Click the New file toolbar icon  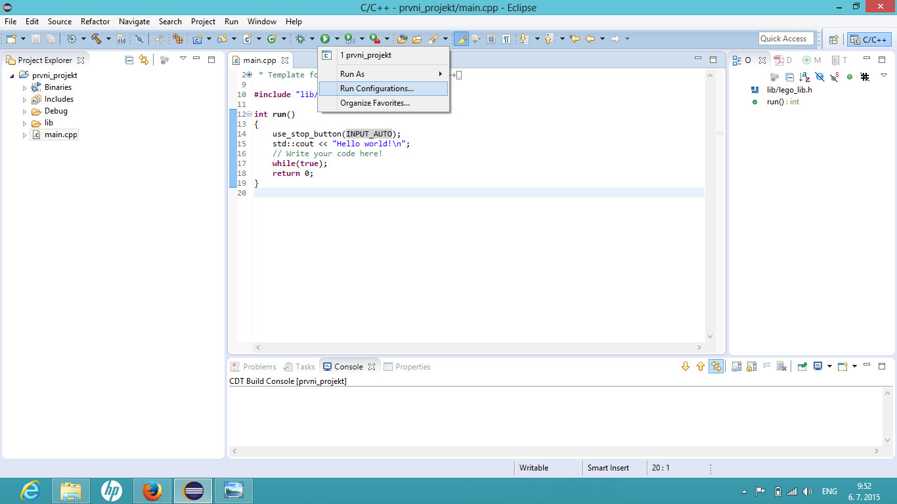click(x=11, y=39)
